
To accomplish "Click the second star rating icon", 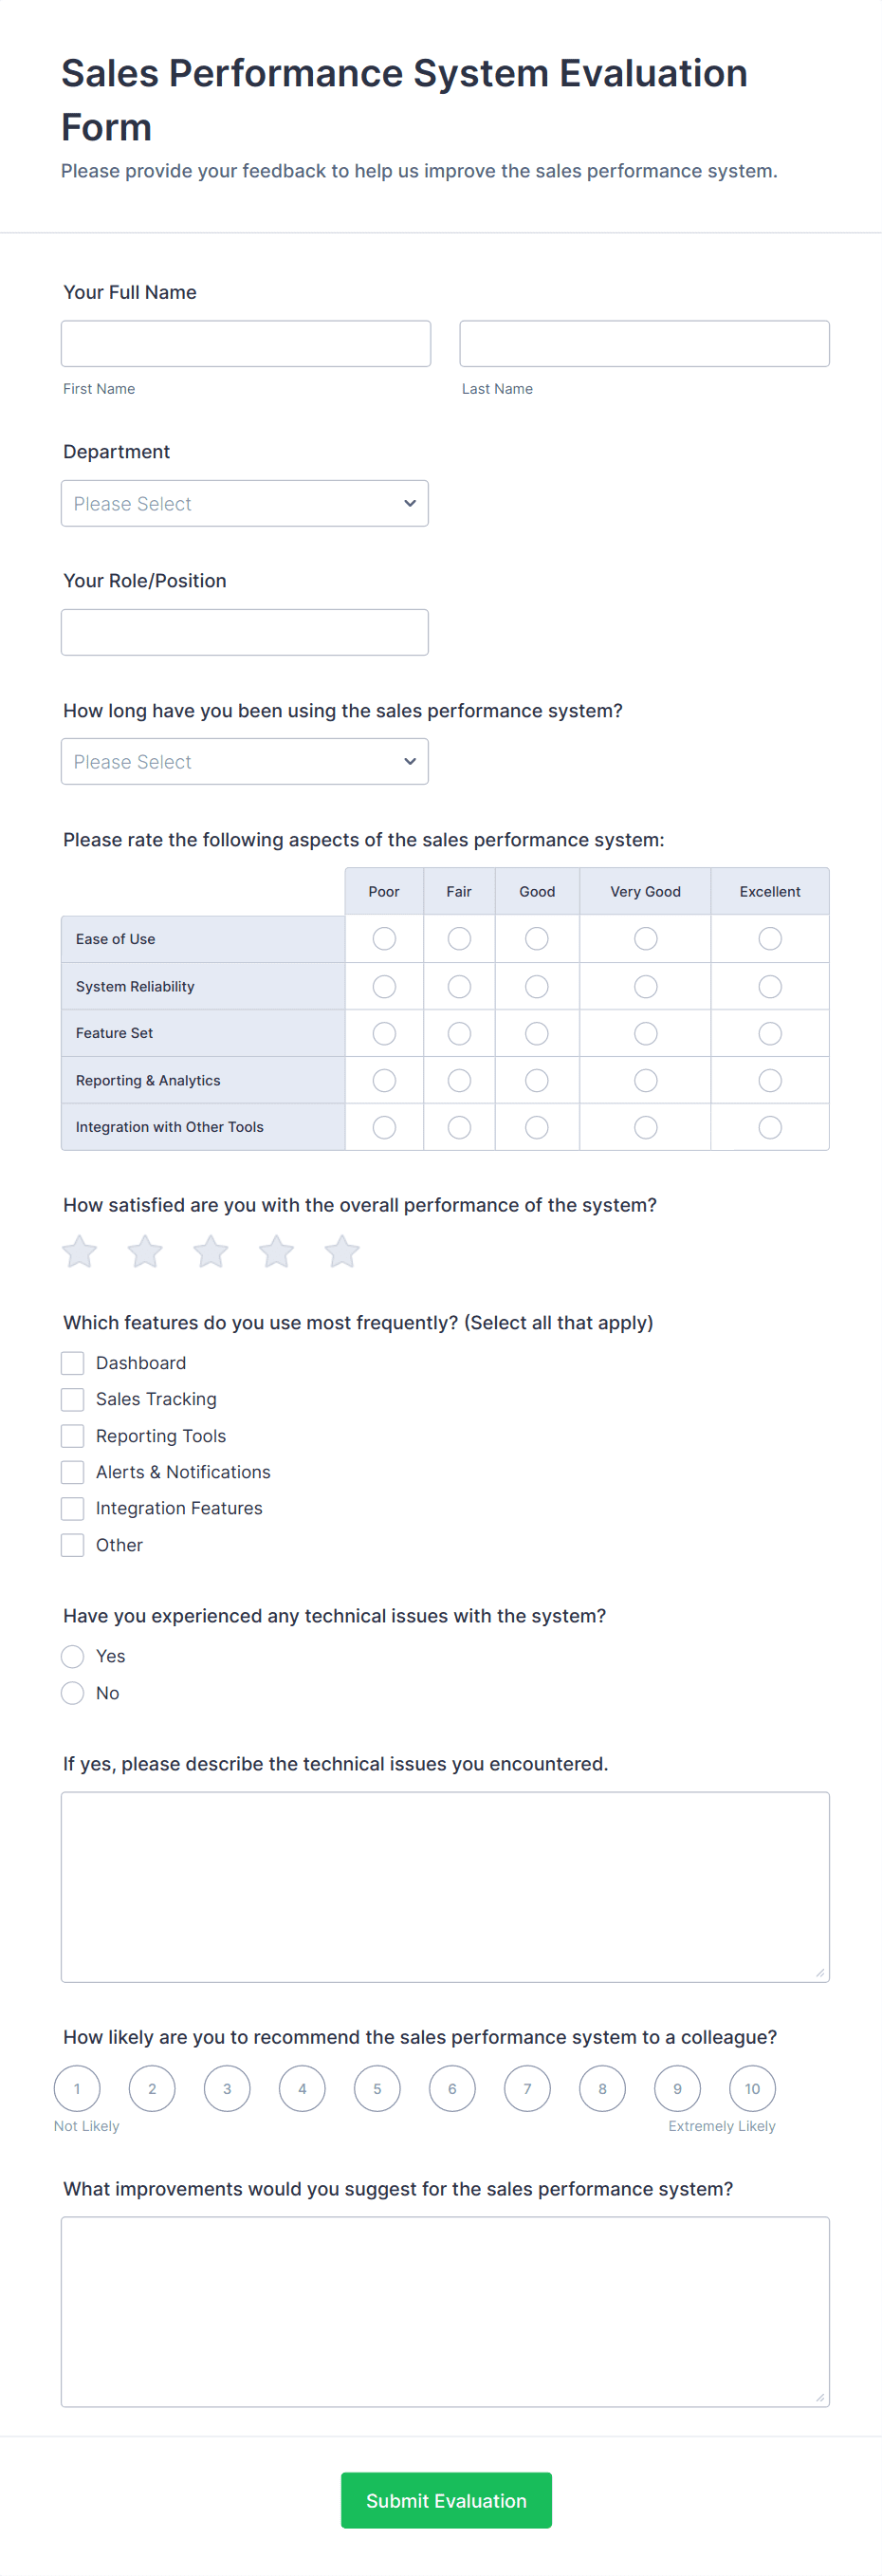I will click(x=145, y=1251).
